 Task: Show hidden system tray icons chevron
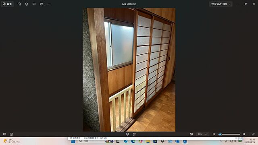click(x=221, y=141)
